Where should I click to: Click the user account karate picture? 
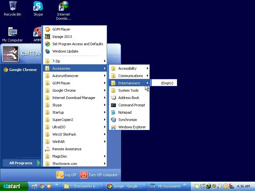(11, 54)
